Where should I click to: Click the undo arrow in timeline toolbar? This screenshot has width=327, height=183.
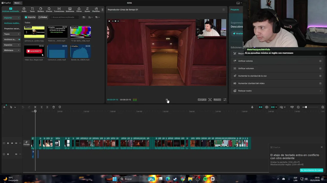click(x=23, y=107)
